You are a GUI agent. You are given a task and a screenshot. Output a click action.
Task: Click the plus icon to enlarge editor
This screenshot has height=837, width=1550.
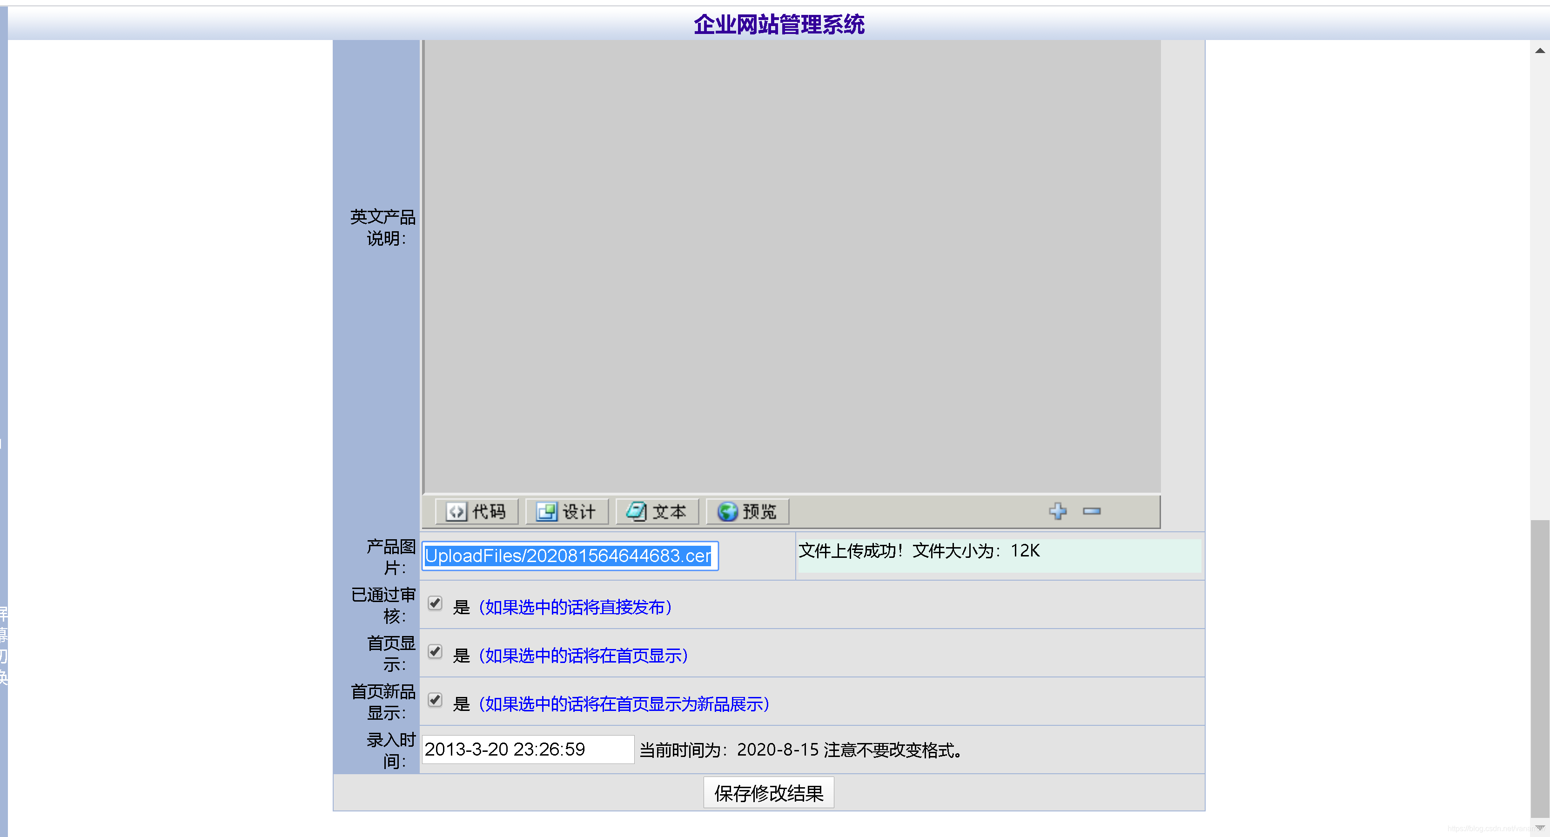[x=1058, y=511]
